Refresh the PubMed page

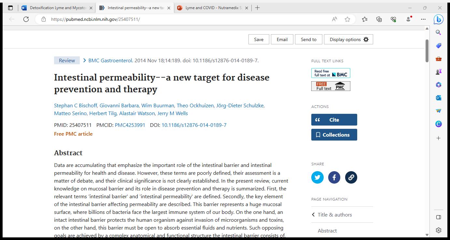click(x=26, y=19)
